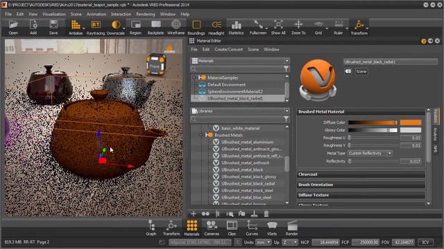
Task: Open Create/Convert menu in Material Editor
Action: click(228, 49)
